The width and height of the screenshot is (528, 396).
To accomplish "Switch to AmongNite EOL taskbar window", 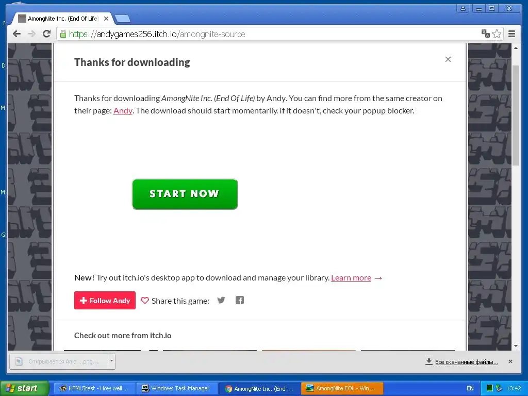I will point(342,389).
